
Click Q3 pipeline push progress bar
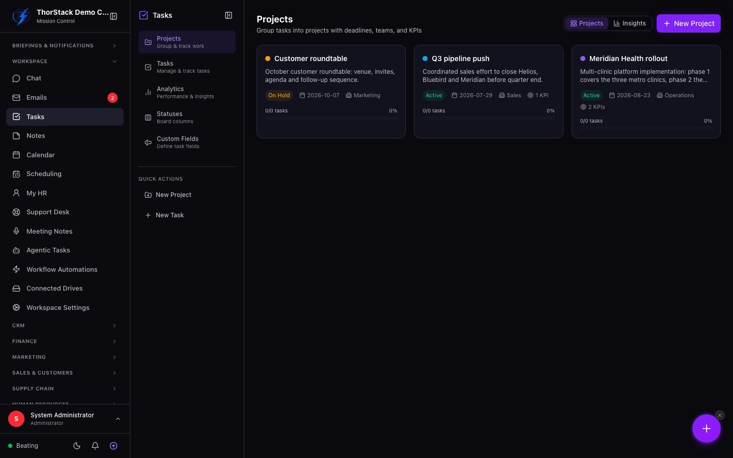click(x=488, y=118)
